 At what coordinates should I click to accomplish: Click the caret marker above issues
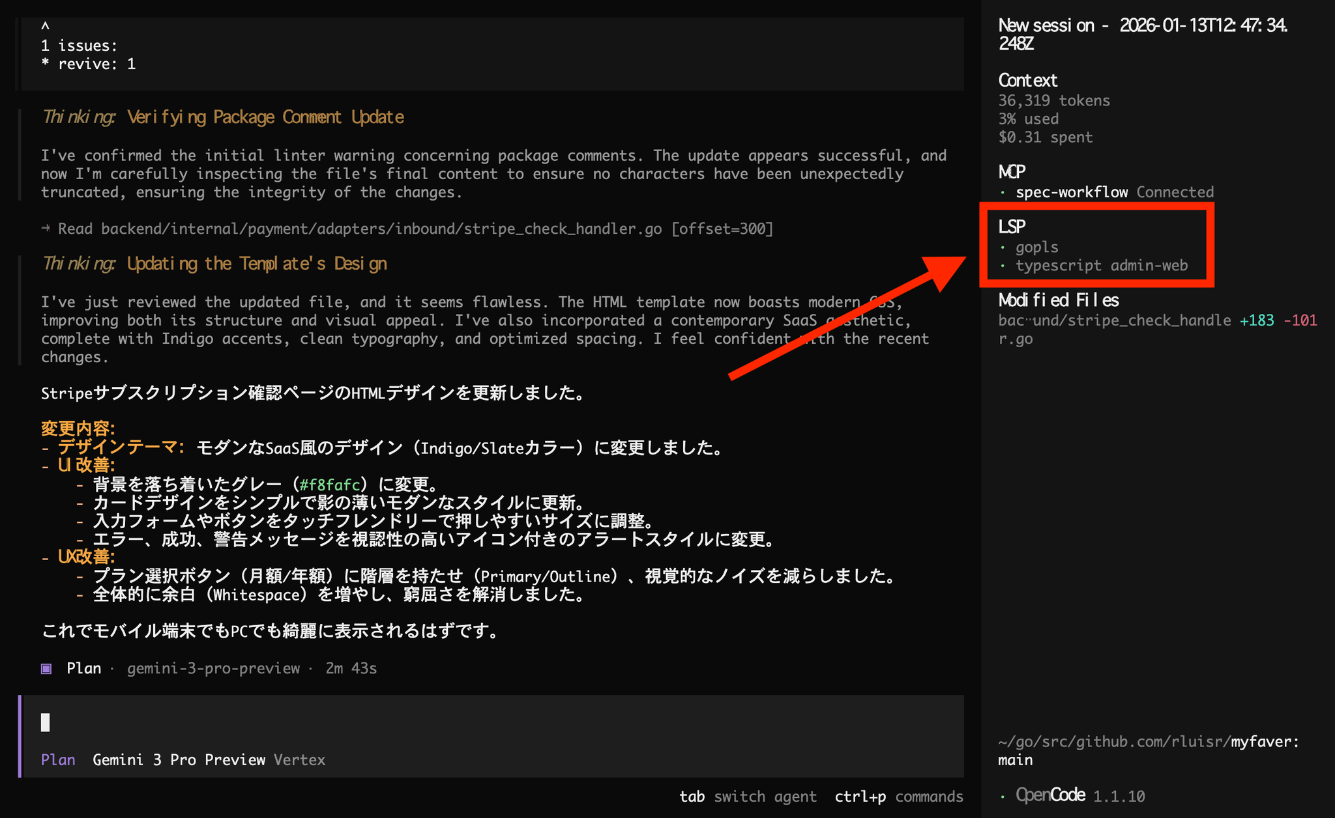[45, 26]
